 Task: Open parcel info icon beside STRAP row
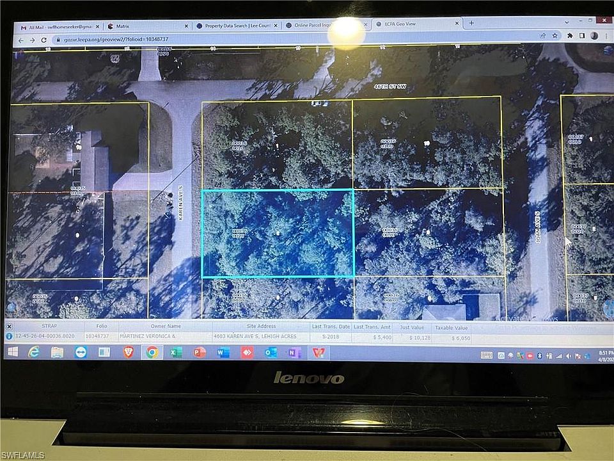[x=9, y=336]
